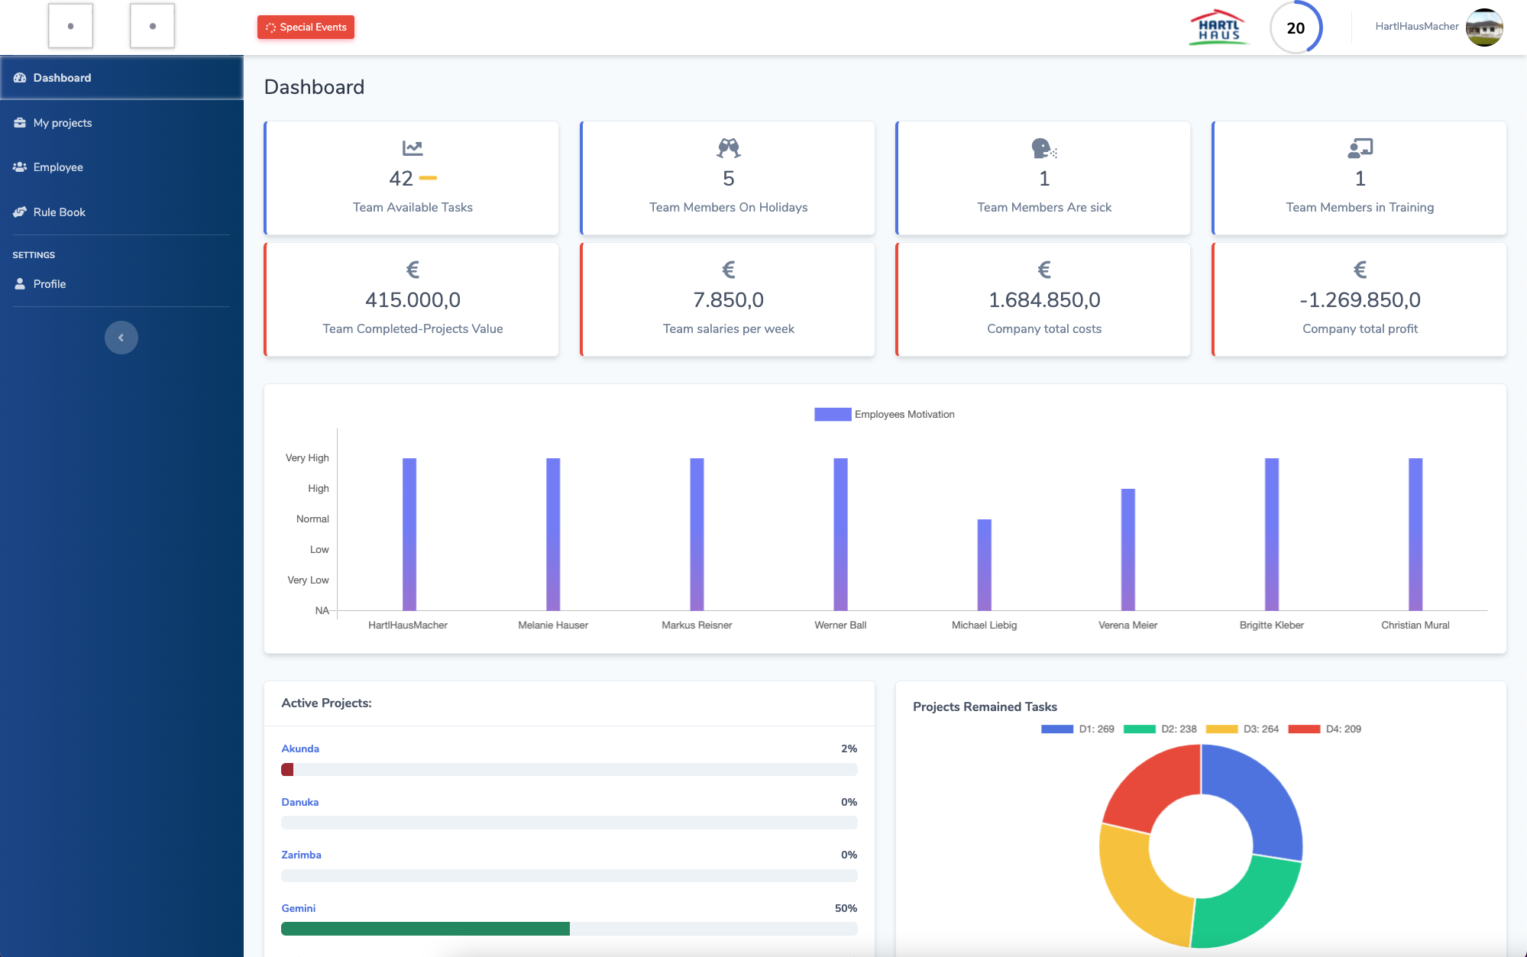This screenshot has height=957, width=1527.
Task: Collapse the sidebar with the chevron button
Action: (x=121, y=338)
